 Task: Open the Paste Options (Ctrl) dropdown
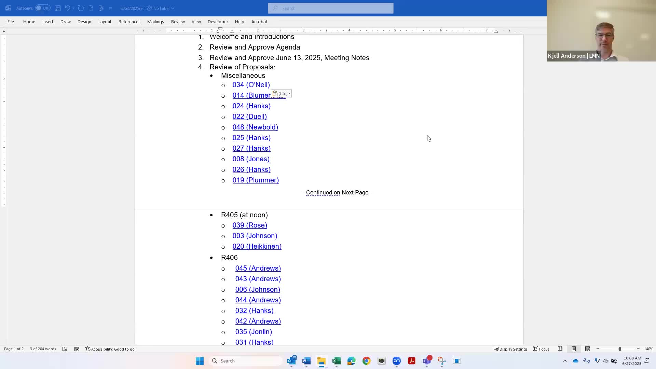click(x=282, y=94)
